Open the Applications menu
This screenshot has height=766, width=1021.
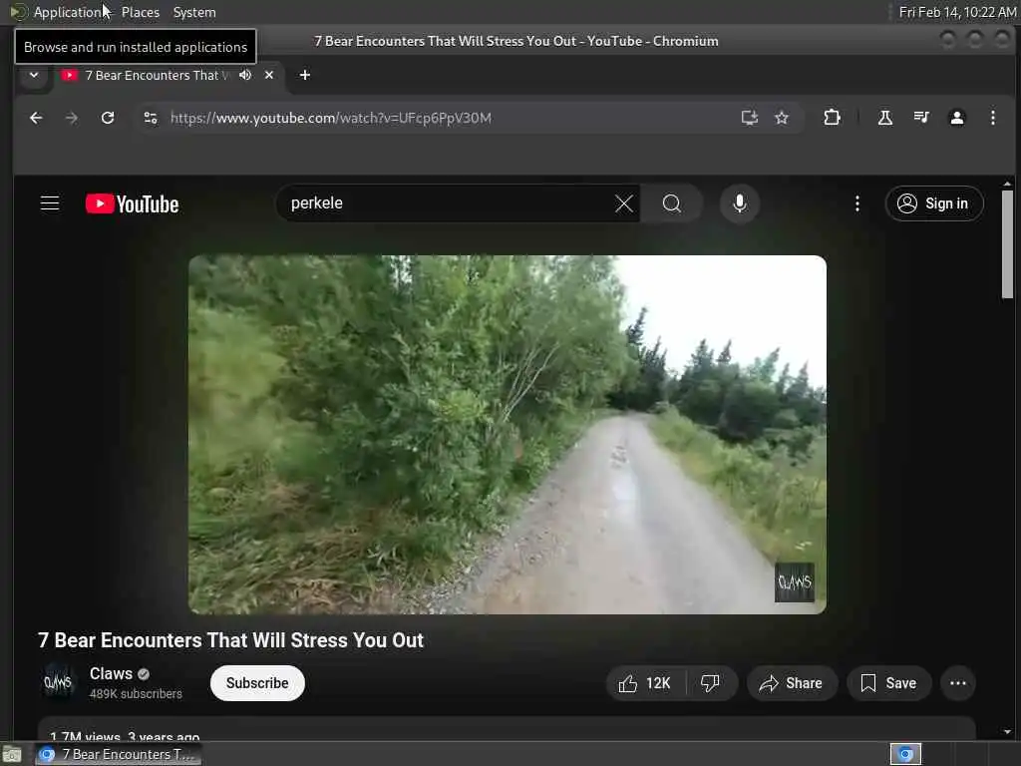62,12
